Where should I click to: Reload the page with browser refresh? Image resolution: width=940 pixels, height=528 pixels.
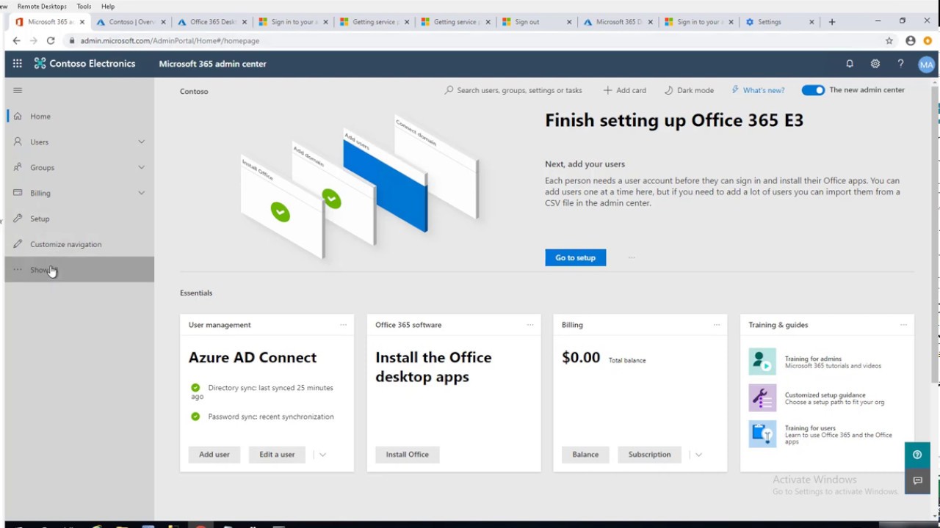pos(51,41)
